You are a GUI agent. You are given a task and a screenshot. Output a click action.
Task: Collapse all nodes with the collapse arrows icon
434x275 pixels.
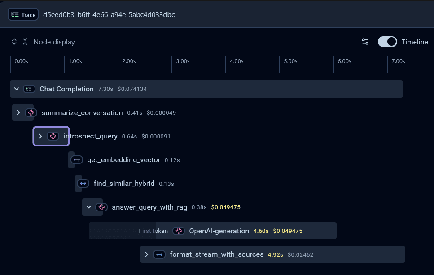pyautogui.click(x=25, y=42)
